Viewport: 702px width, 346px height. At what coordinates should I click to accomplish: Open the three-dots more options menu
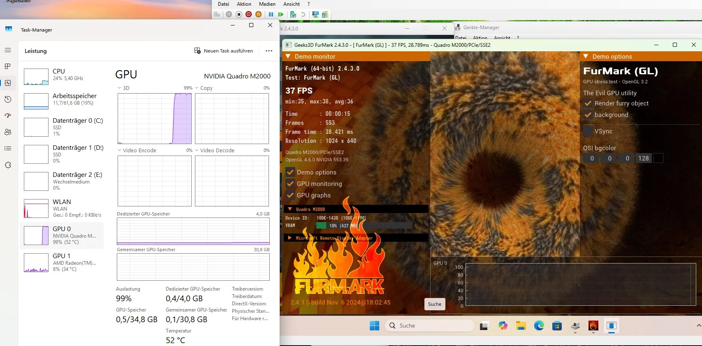pyautogui.click(x=269, y=51)
